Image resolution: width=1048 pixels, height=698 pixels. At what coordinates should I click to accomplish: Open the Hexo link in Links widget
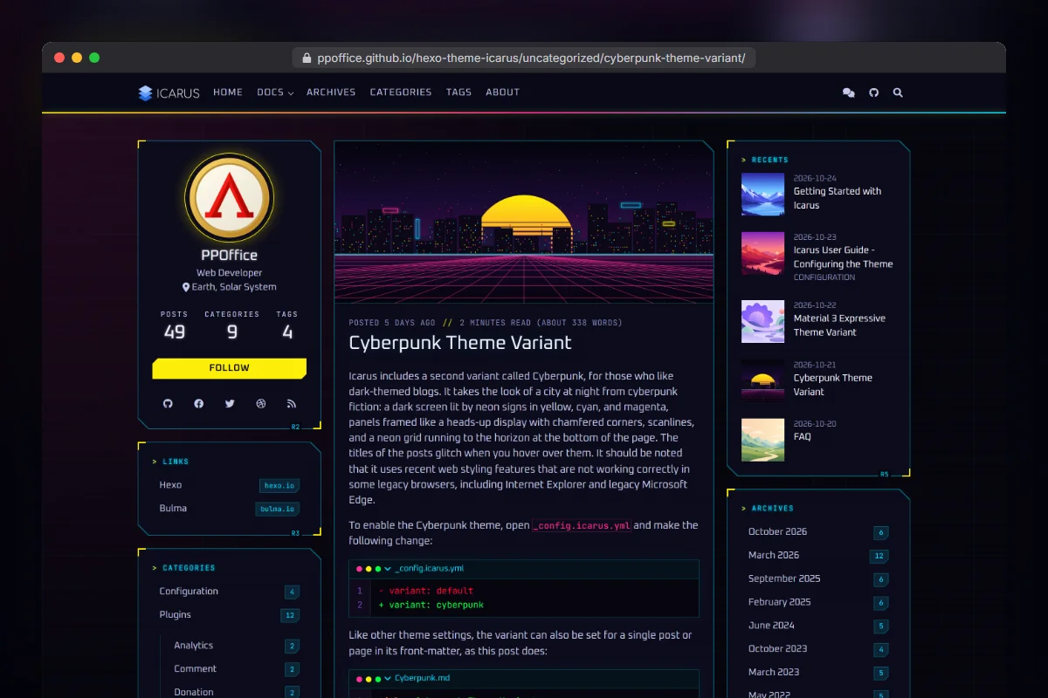(x=229, y=485)
